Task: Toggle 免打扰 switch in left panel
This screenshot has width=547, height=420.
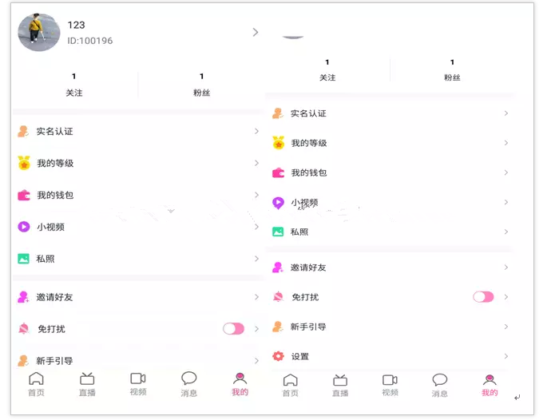Action: pos(233,329)
